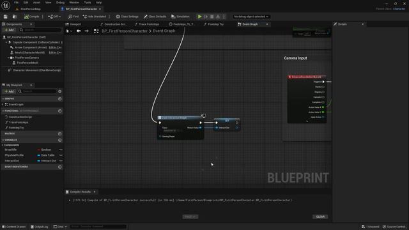Add a new variable with plus icon
This screenshot has width=409, height=230.
pos(59,140)
